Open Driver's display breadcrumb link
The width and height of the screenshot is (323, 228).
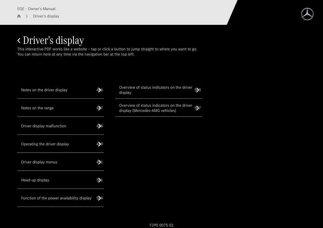[x=46, y=16]
